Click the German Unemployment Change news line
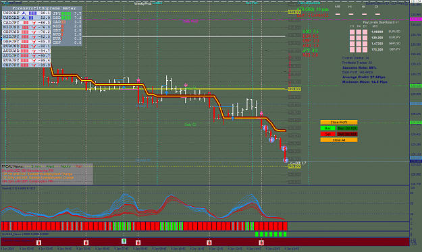The height and width of the screenshot is (252, 422). pos(38,178)
